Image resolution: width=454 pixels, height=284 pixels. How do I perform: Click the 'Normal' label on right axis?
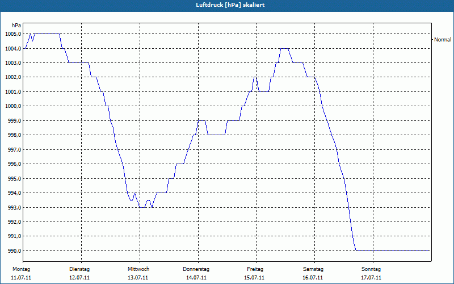pyautogui.click(x=443, y=40)
